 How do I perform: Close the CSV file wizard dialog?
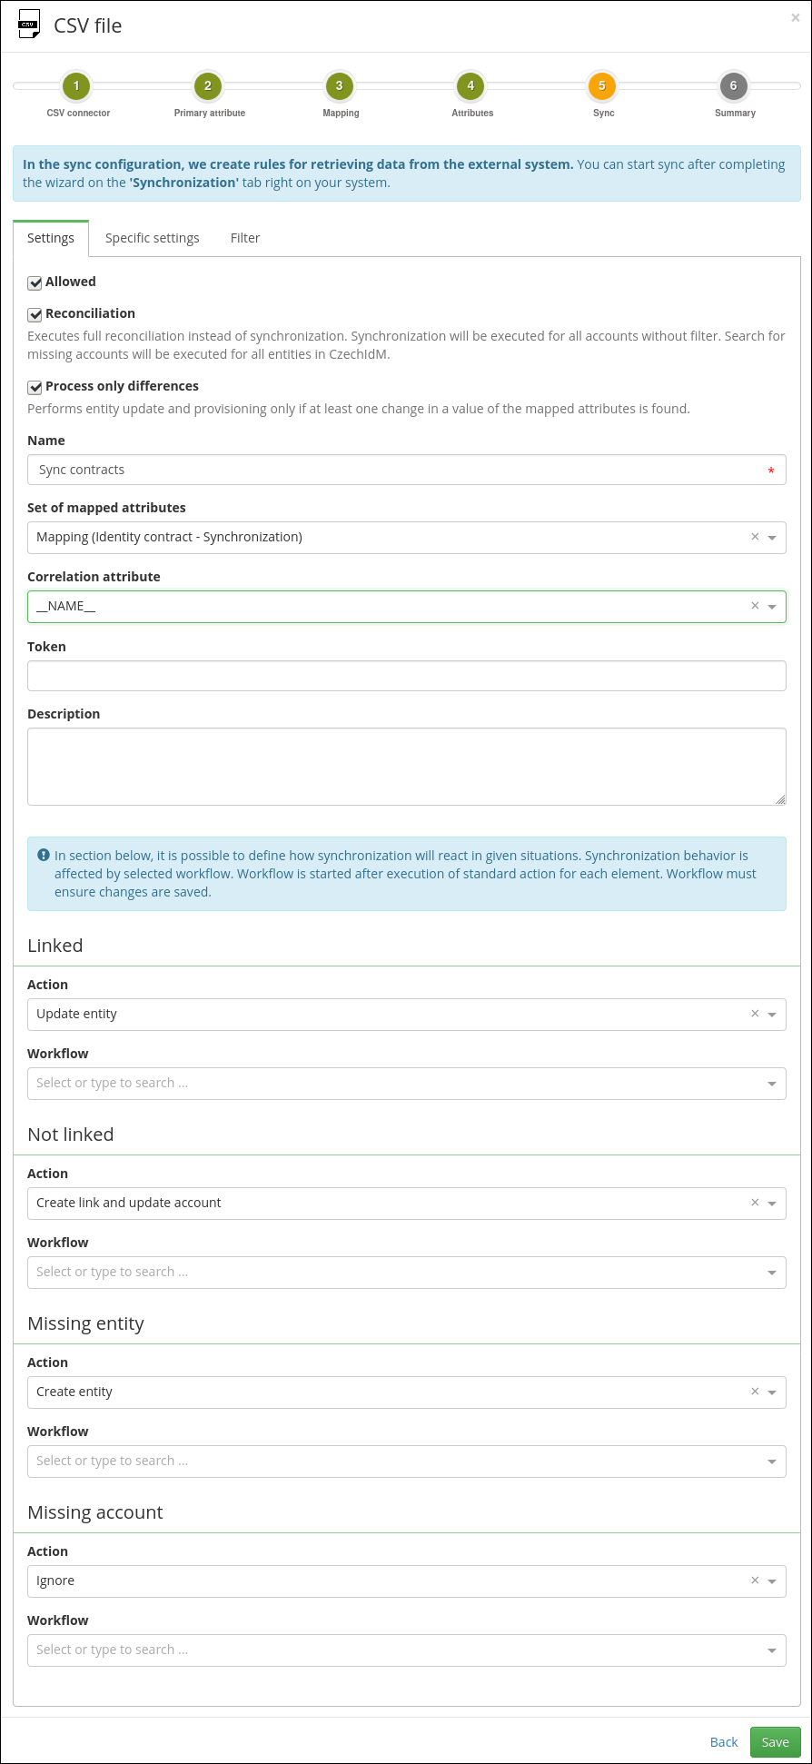[796, 17]
